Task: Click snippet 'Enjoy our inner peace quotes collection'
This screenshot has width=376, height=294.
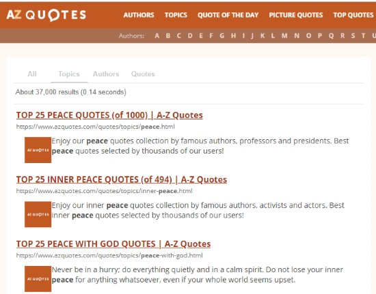Action: click(198, 210)
